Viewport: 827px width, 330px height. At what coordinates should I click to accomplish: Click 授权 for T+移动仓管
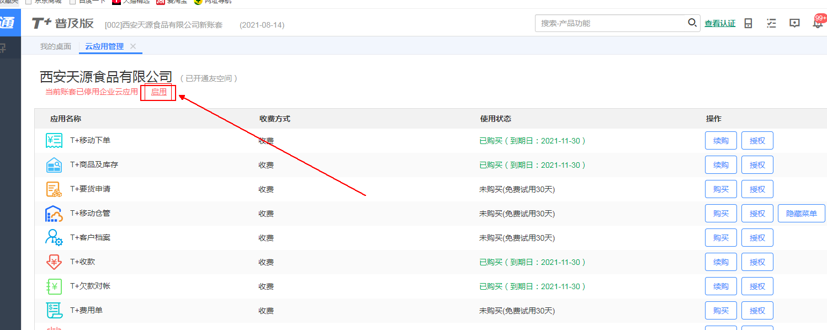757,214
